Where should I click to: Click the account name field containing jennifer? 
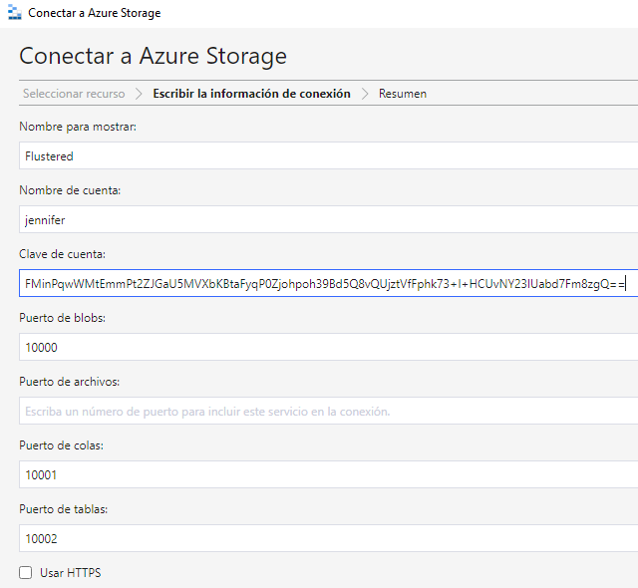[328, 219]
